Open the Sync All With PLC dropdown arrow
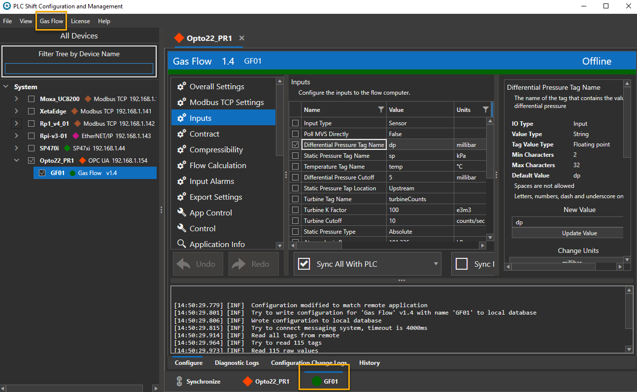The height and width of the screenshot is (392, 637). click(436, 264)
